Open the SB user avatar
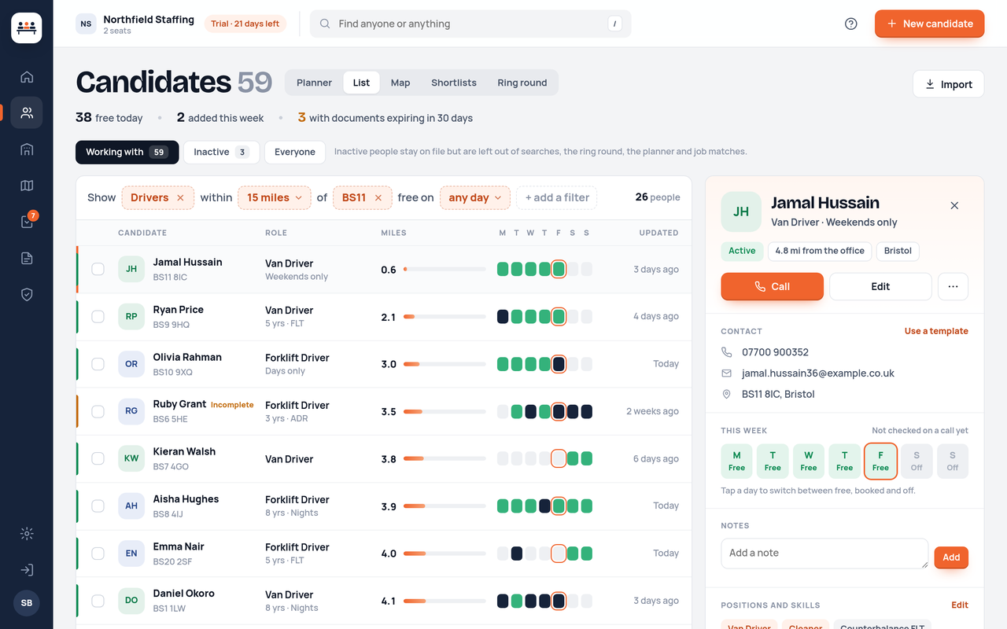 click(27, 603)
